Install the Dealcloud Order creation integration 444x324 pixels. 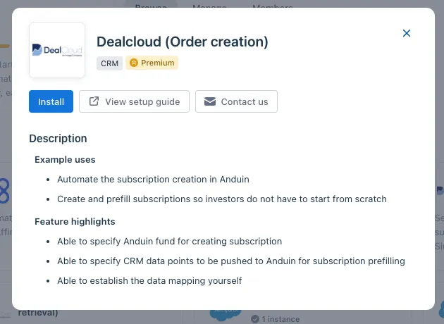[51, 101]
